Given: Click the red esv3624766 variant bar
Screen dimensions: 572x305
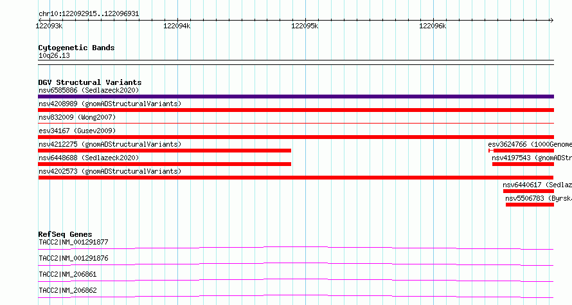Looking at the screenshot, I should [521, 151].
